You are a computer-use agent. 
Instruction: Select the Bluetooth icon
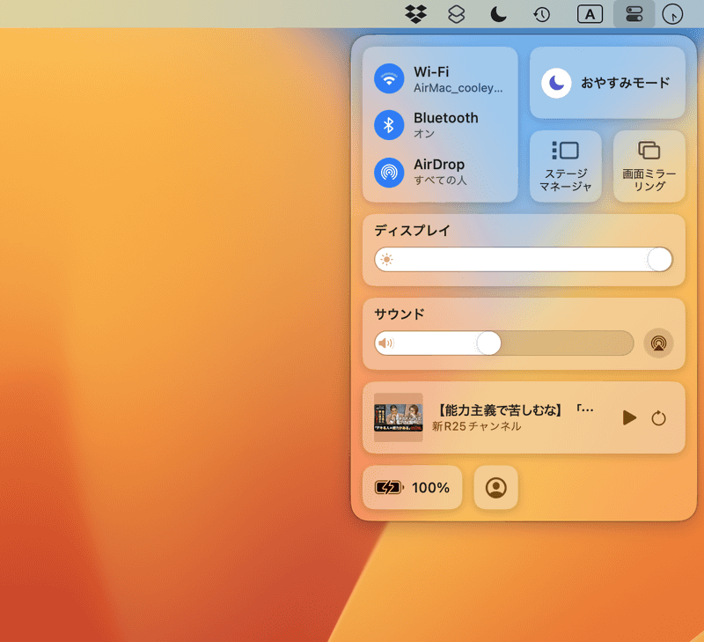click(389, 124)
